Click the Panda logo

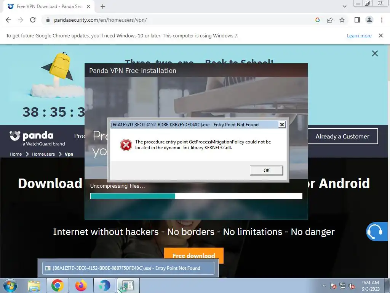coord(31,136)
